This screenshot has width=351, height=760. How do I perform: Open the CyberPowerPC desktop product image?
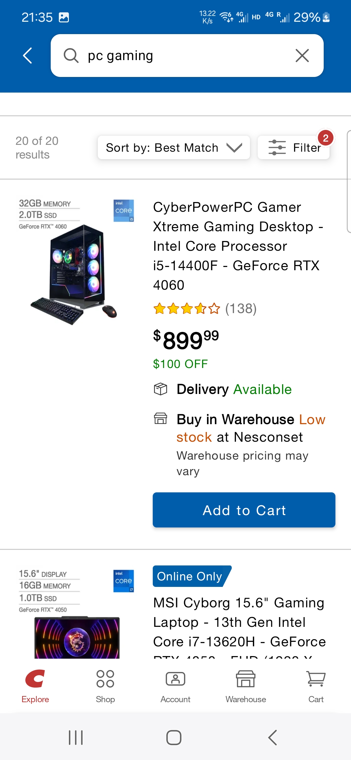[x=76, y=262]
